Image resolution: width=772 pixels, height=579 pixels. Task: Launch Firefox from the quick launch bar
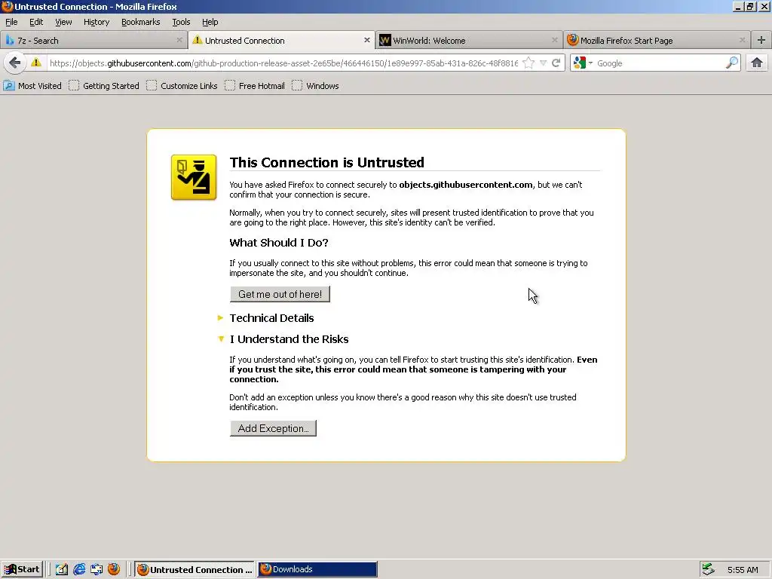tap(114, 569)
